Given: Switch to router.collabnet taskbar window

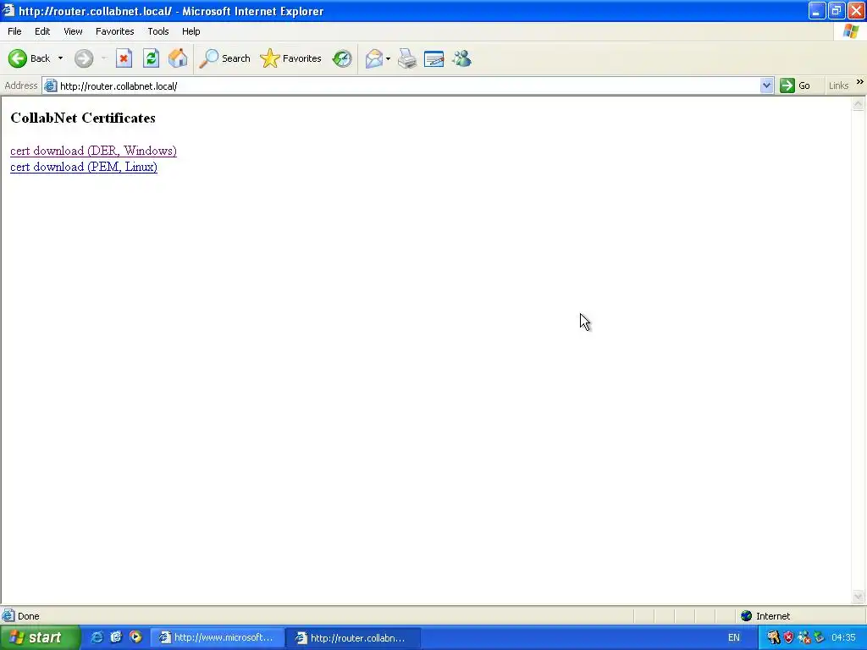Looking at the screenshot, I should [354, 638].
